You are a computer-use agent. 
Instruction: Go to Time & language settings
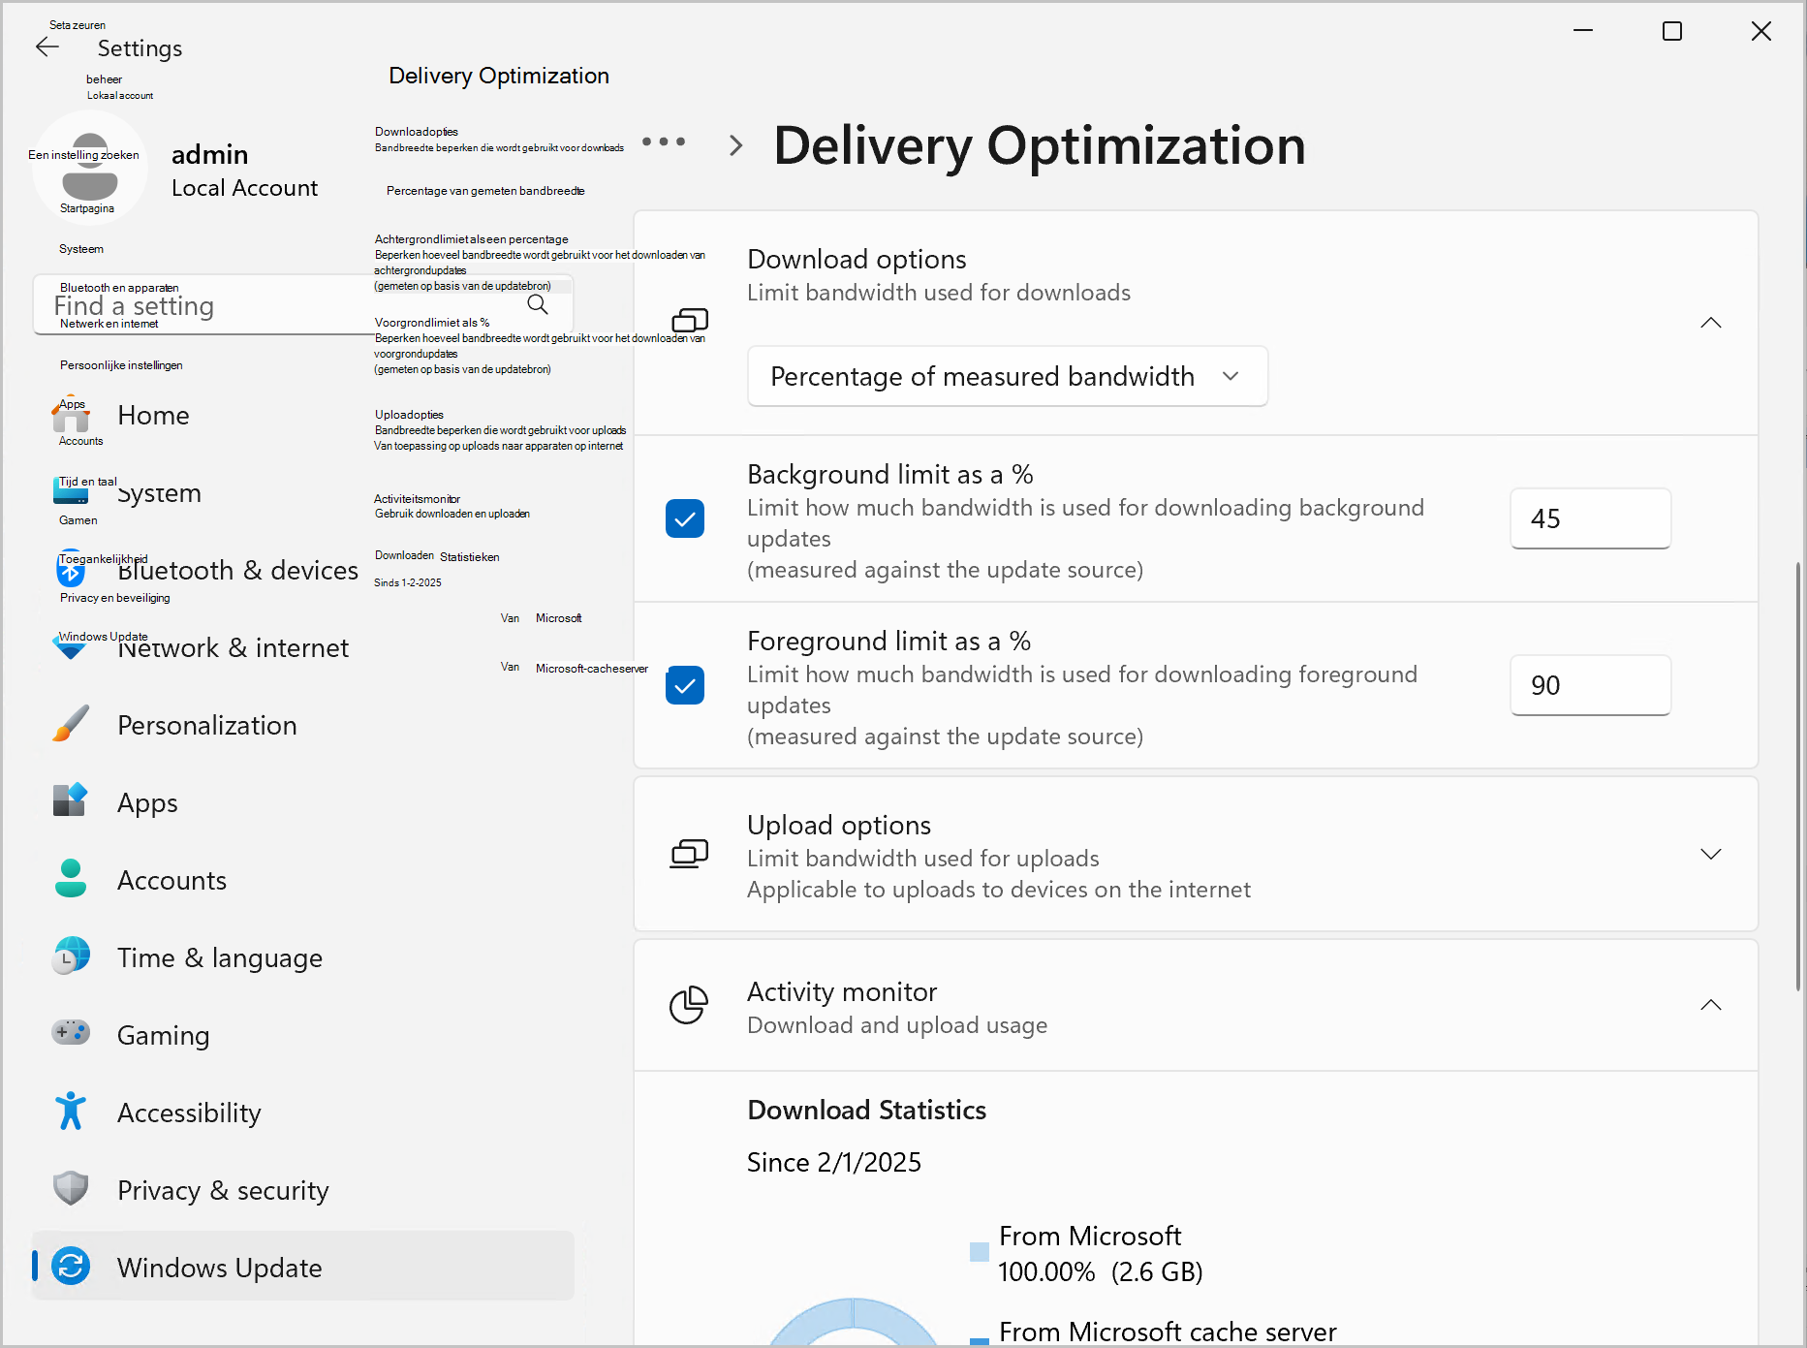(x=303, y=957)
